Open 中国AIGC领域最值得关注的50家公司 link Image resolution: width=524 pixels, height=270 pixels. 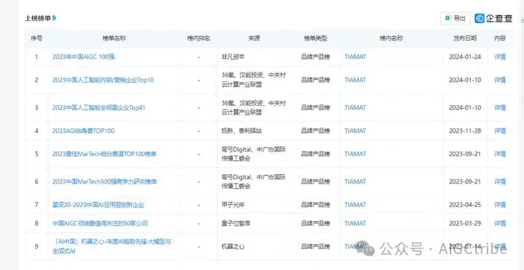pos(100,224)
